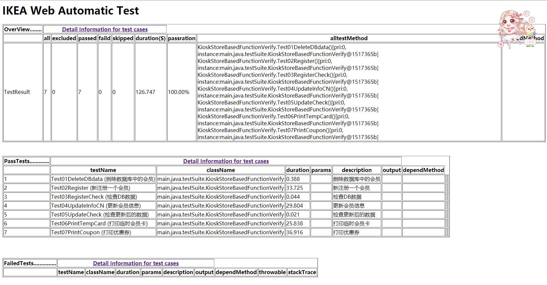Click FailedTests 'dependMethod' column header
547x285 pixels.
tap(236, 272)
